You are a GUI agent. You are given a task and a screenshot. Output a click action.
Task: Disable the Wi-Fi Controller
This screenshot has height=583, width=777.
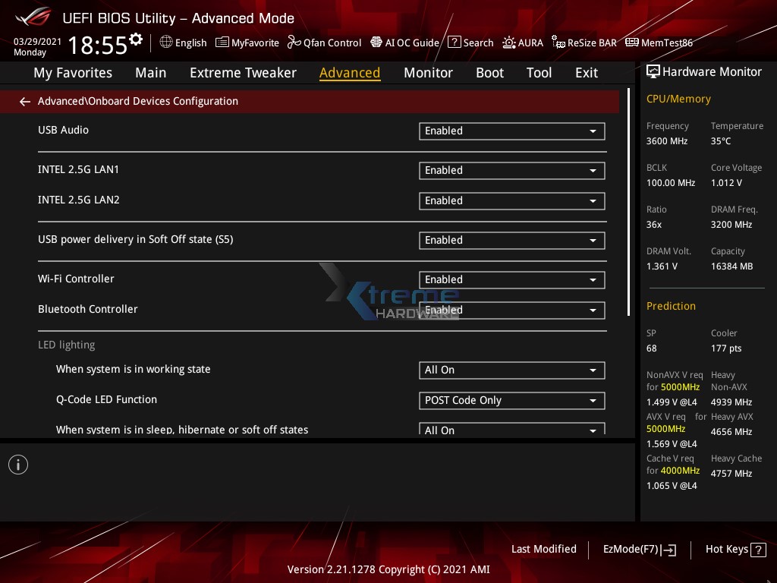coord(511,279)
